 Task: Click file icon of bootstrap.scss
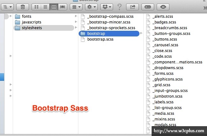click(83, 39)
